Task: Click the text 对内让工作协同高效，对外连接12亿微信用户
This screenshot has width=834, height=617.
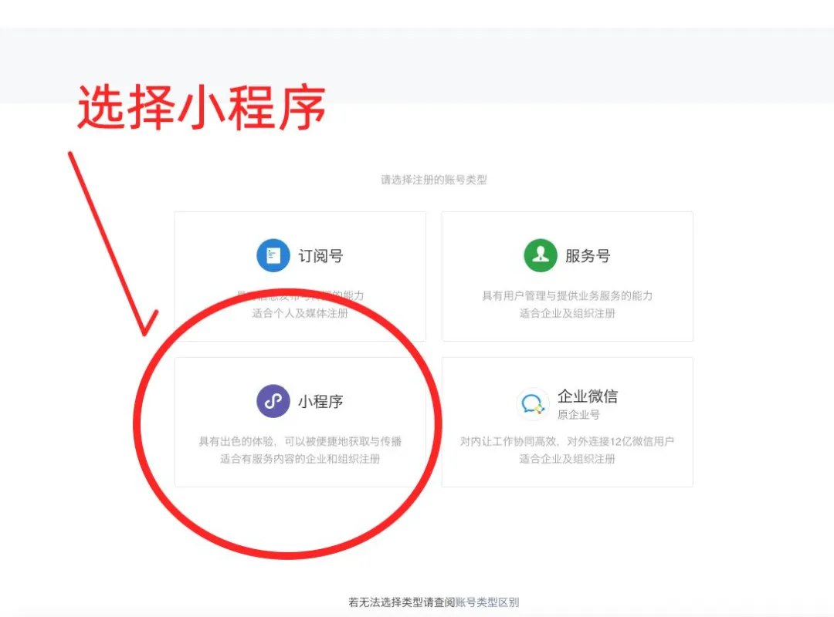Action: pos(567,441)
